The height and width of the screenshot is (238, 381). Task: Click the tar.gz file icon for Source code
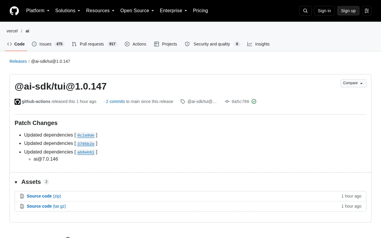point(22,206)
